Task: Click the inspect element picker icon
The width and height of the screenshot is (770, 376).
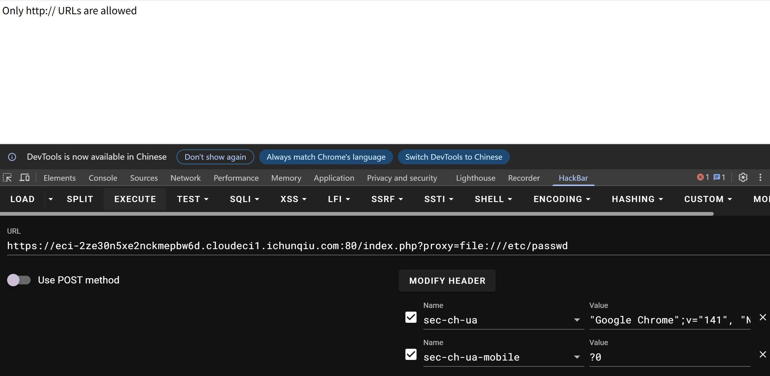Action: click(7, 178)
